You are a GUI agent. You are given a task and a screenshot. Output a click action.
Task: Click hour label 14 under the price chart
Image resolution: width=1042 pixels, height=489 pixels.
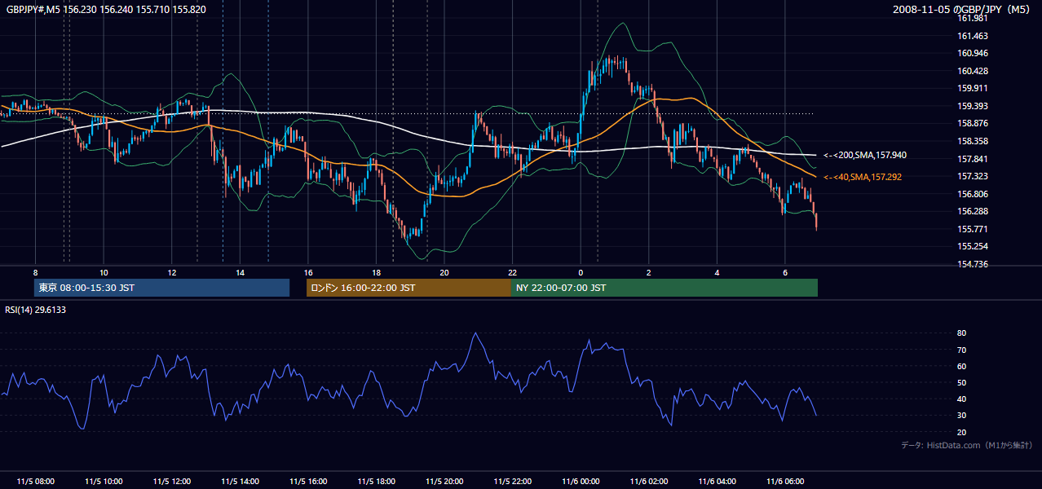pos(240,272)
